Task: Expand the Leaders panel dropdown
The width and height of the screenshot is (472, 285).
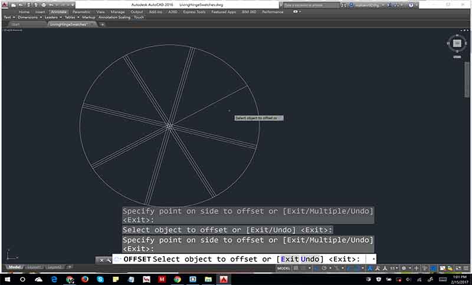Action: pyautogui.click(x=61, y=18)
